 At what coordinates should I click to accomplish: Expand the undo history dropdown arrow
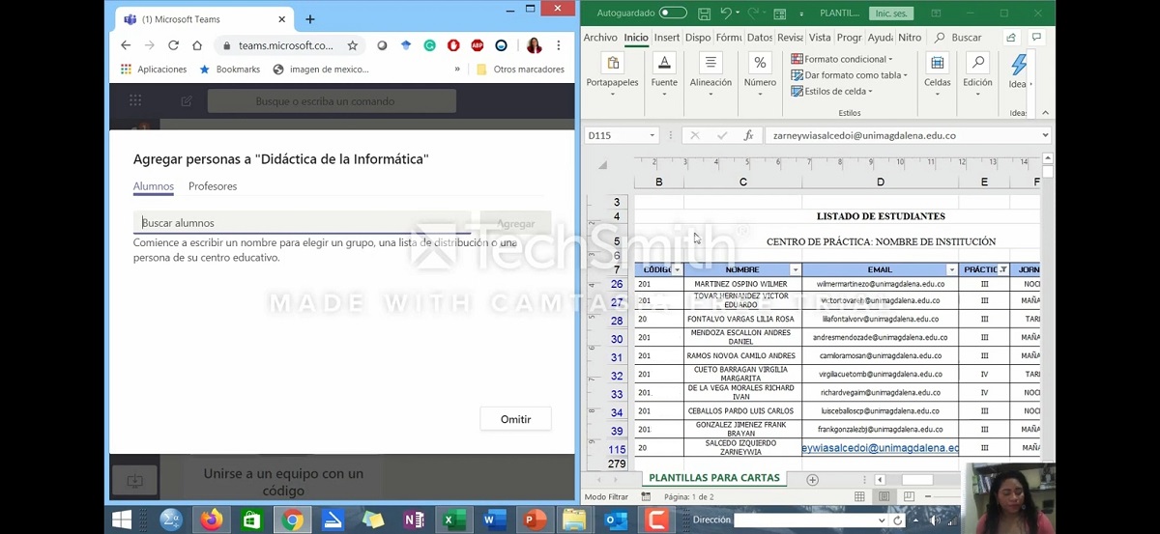click(738, 14)
